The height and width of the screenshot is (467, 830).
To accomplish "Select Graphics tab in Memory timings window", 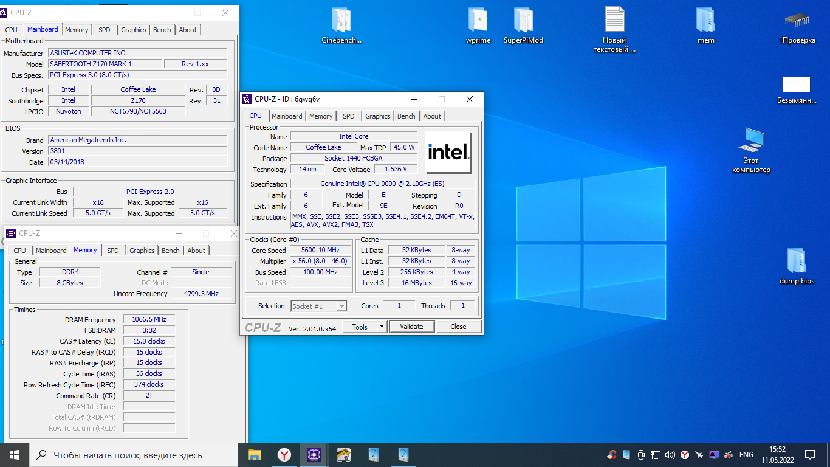I will [142, 251].
